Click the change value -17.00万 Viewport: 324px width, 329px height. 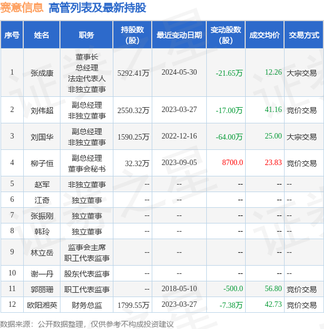click(229, 110)
